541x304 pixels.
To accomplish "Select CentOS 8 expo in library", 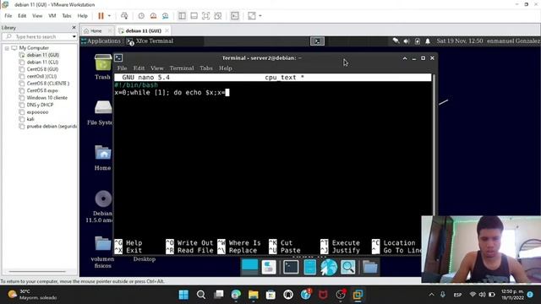I will coord(42,90).
